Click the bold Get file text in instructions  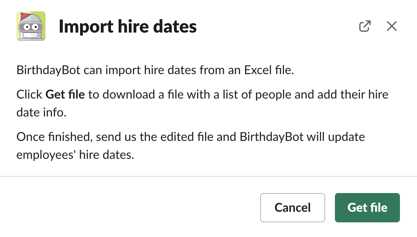pyautogui.click(x=65, y=95)
